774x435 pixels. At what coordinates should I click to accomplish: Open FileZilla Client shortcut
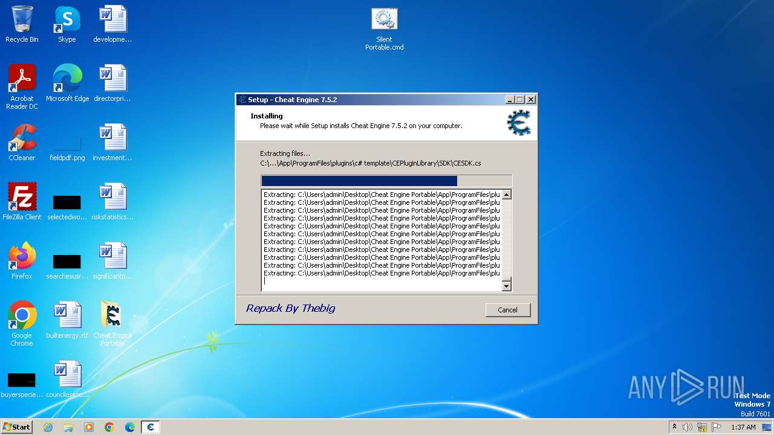(x=22, y=202)
